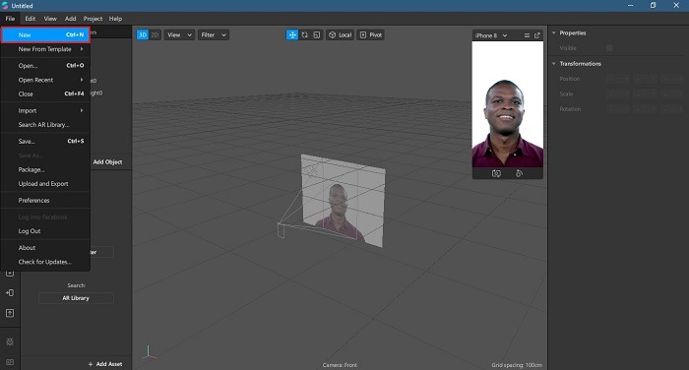Choose Save... from File menu
689x370 pixels.
pos(45,142)
